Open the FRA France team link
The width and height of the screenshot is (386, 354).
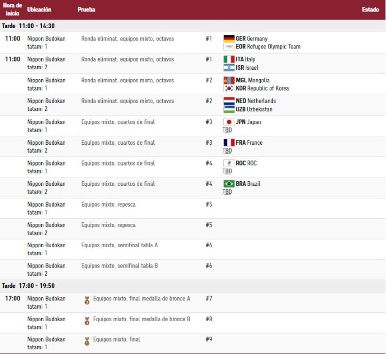point(249,143)
